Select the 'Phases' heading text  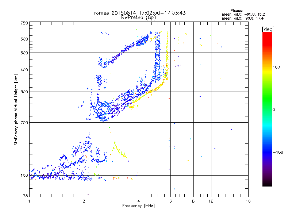click(236, 11)
